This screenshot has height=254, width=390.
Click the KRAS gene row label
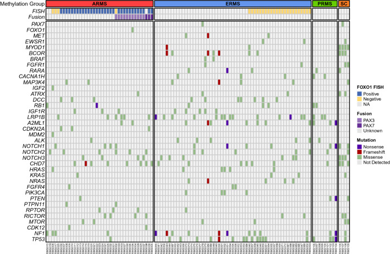tap(37, 175)
